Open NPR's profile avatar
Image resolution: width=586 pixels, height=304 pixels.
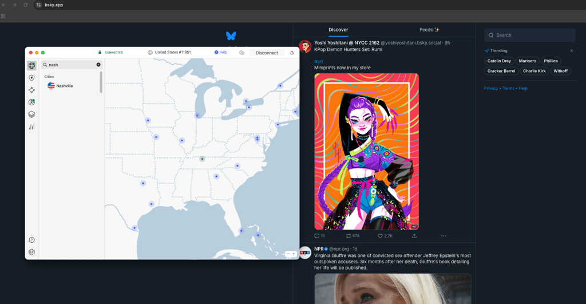305,252
